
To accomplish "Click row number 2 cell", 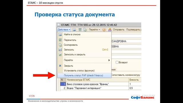I will click(63, 88).
